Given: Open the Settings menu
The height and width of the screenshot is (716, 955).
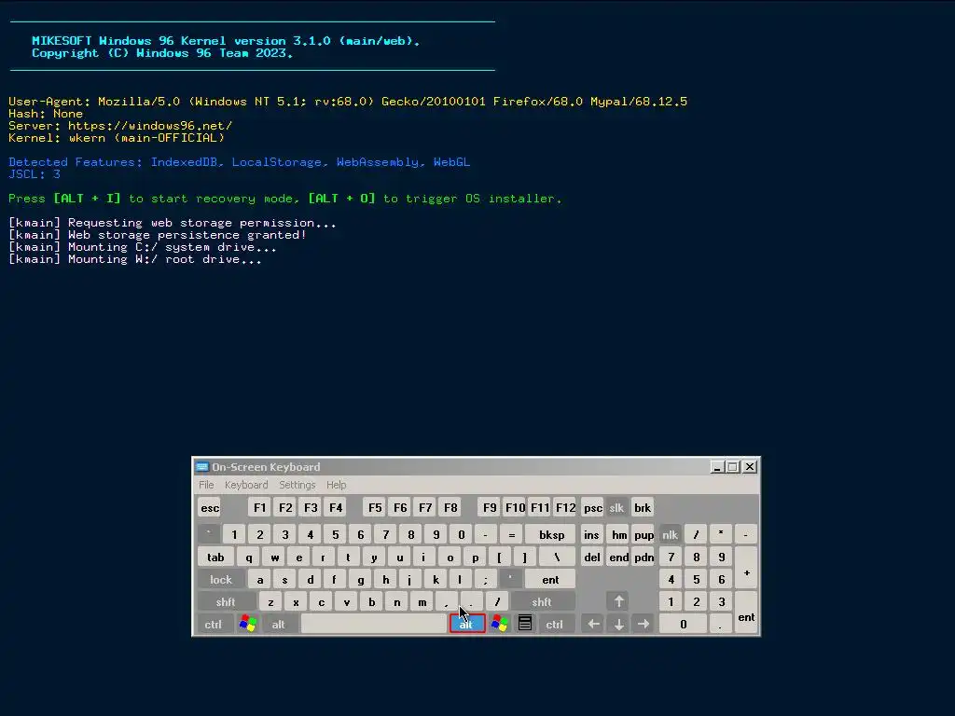Looking at the screenshot, I should 298,485.
